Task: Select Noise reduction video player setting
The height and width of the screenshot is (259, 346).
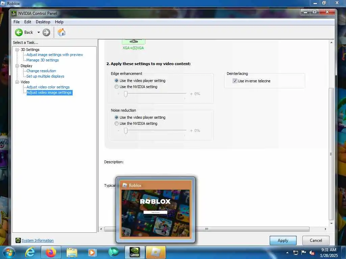Action: (x=117, y=117)
